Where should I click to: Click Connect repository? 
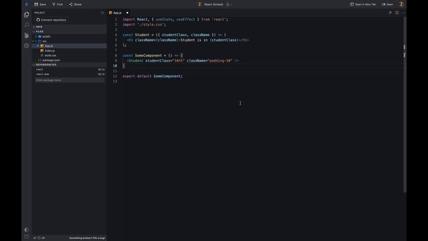[51, 20]
